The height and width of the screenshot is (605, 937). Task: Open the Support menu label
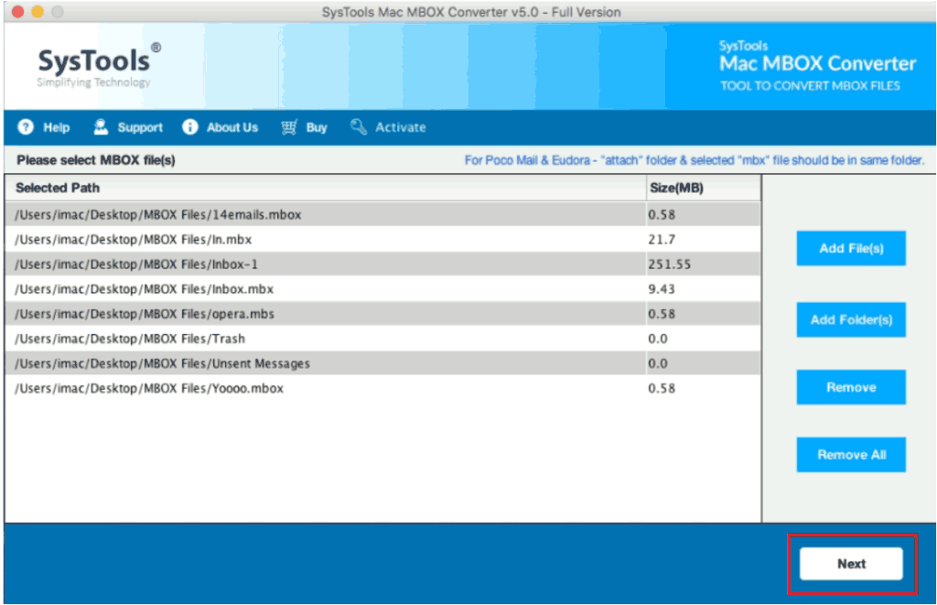click(140, 127)
